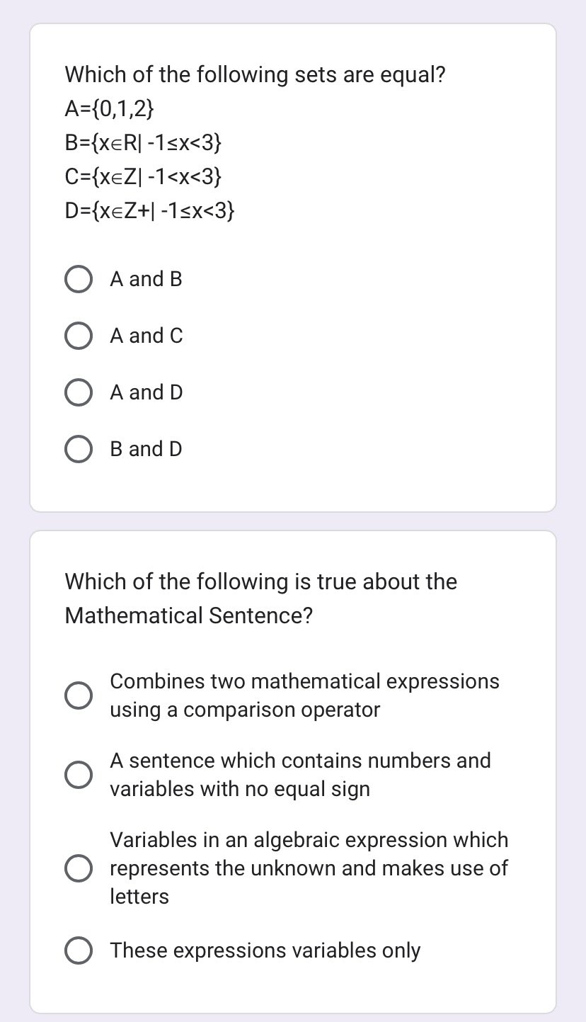Image resolution: width=586 pixels, height=1022 pixels.
Task: Click "These expressions variables only" label text
Action: pyautogui.click(x=265, y=950)
